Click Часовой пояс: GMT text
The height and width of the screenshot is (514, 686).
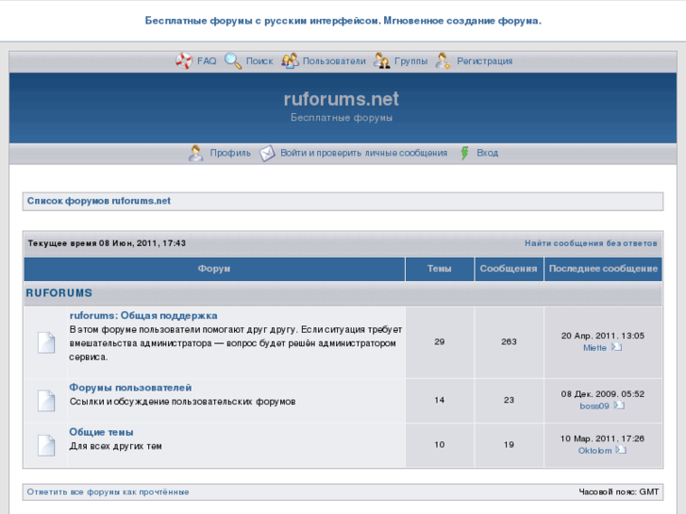click(619, 491)
